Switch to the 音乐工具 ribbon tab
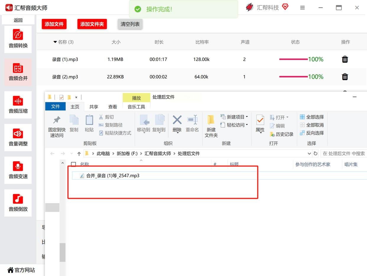 [136, 107]
